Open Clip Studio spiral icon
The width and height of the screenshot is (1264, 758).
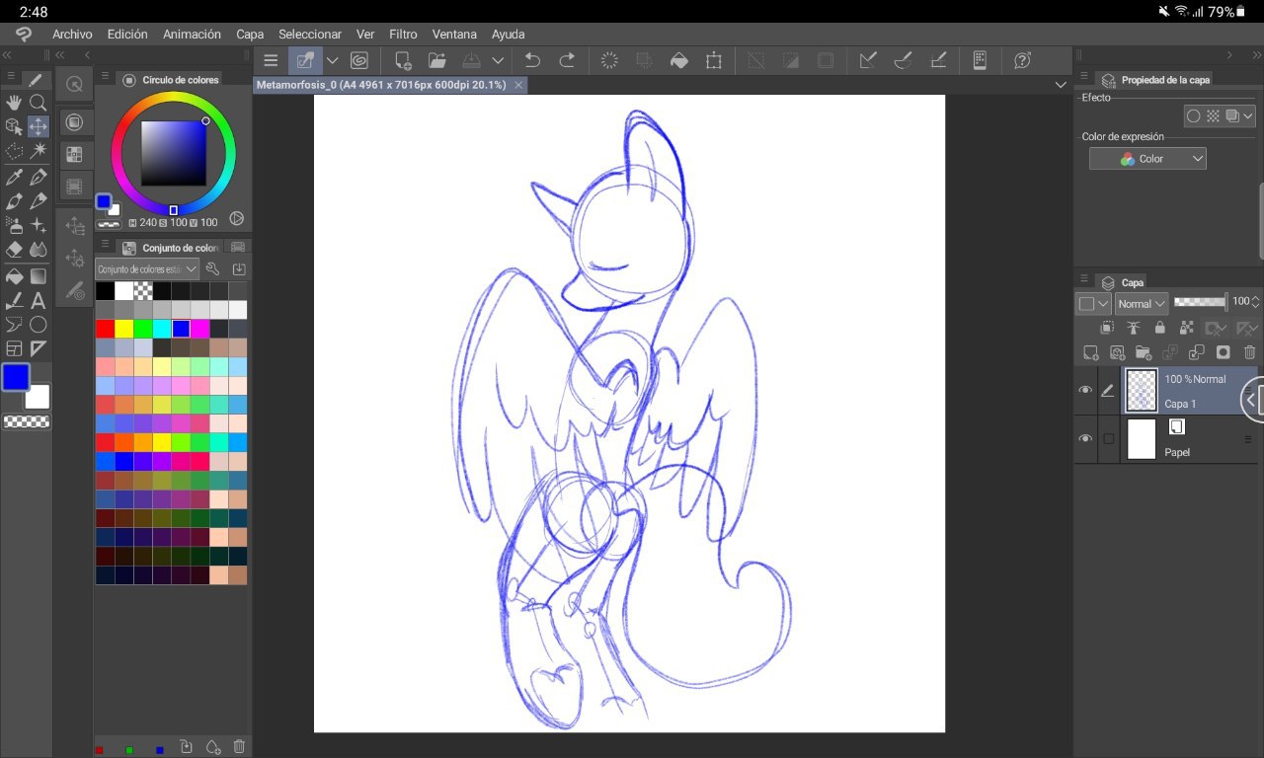coord(358,60)
